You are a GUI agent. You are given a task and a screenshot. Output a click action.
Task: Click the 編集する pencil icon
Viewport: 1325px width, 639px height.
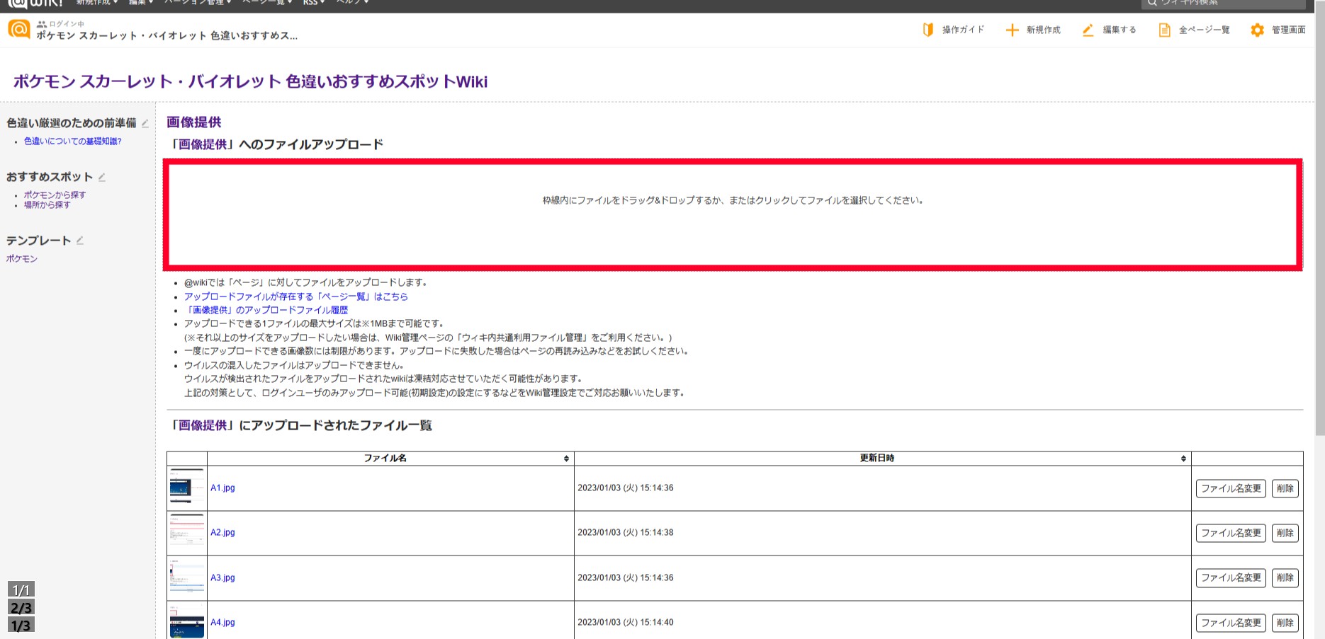click(x=1088, y=30)
